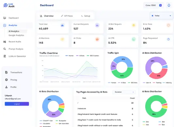Click the AI Mentions yellow icon
The image size is (174, 127).
(62, 39)
